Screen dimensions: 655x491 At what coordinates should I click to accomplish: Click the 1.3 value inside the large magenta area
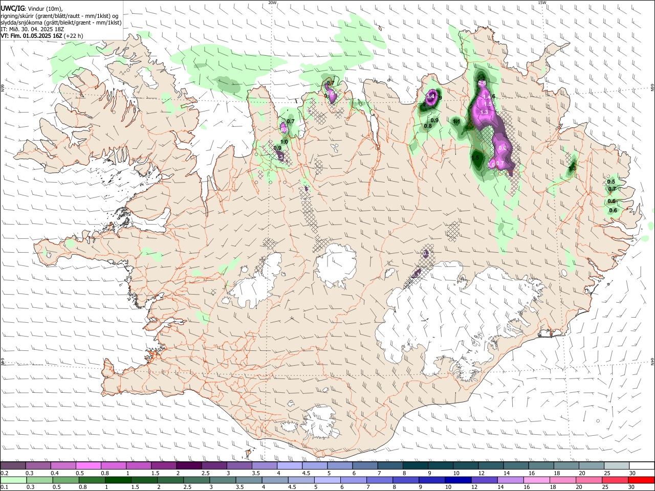(x=484, y=111)
